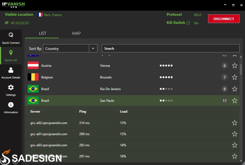Image resolution: width=245 pixels, height=165 pixels.
Task: Click the IP address 45.10.232.32
Action: click(x=20, y=23)
